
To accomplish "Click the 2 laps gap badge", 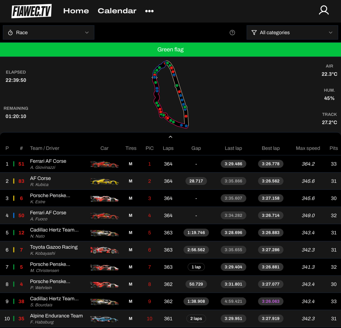I will pos(196,319).
